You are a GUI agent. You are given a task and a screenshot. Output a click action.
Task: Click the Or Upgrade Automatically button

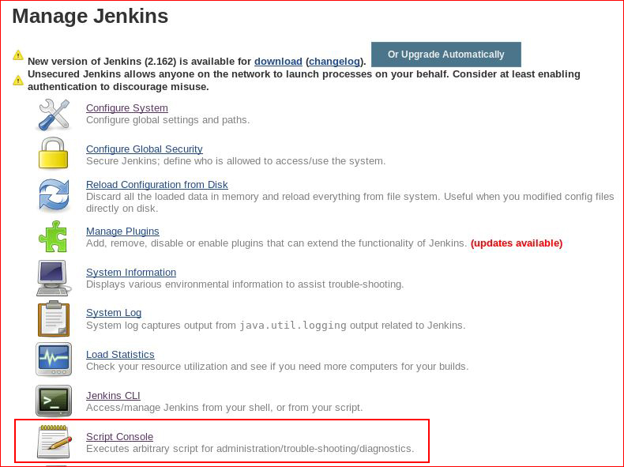(x=446, y=55)
